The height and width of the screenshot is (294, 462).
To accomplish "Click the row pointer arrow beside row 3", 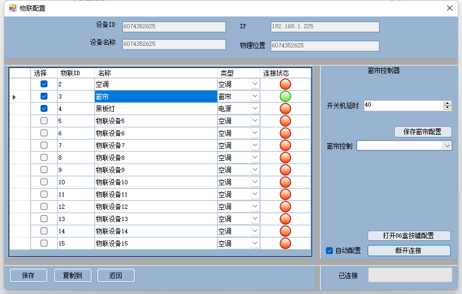I will pos(14,97).
